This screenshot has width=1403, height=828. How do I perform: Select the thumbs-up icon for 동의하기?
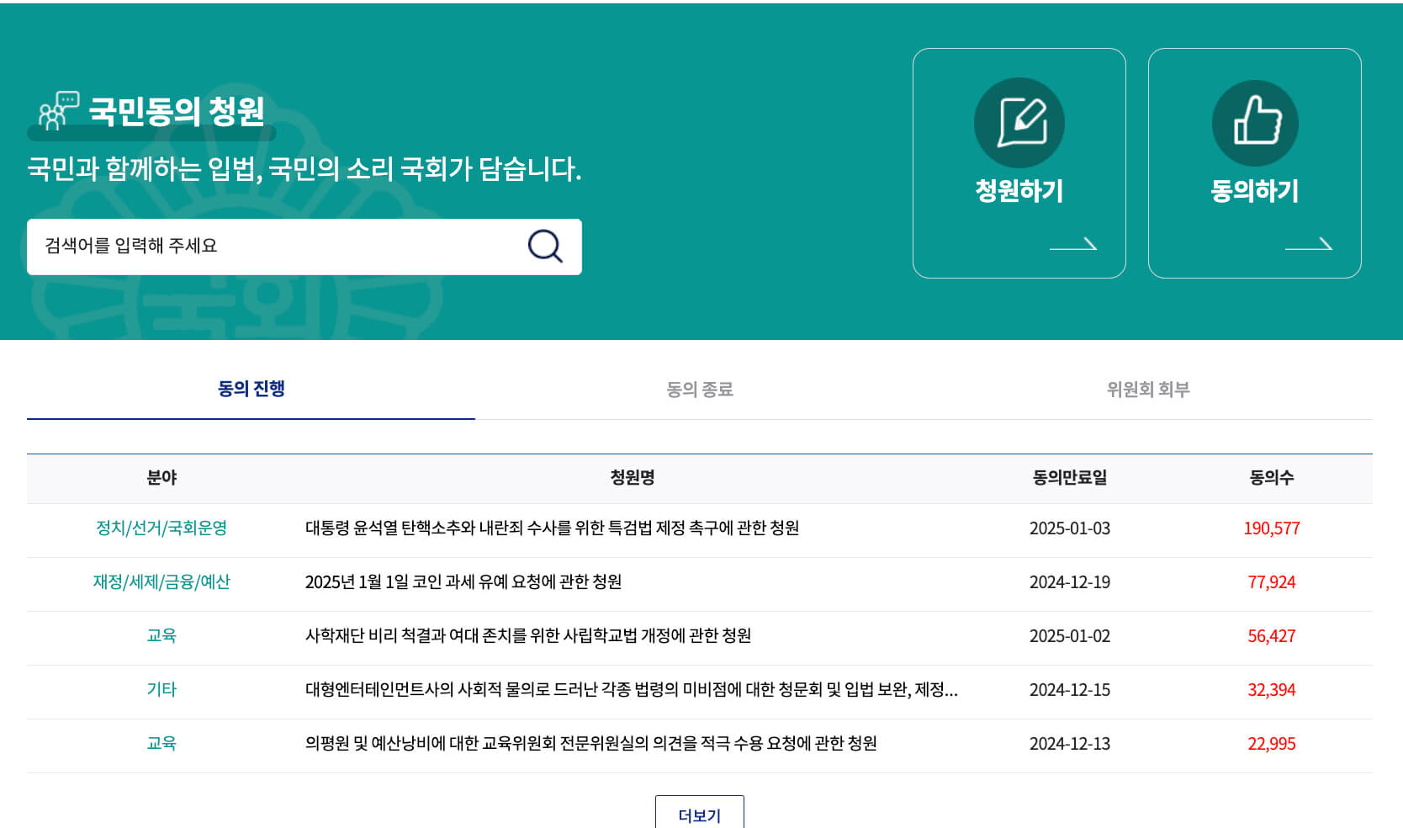coord(1254,122)
